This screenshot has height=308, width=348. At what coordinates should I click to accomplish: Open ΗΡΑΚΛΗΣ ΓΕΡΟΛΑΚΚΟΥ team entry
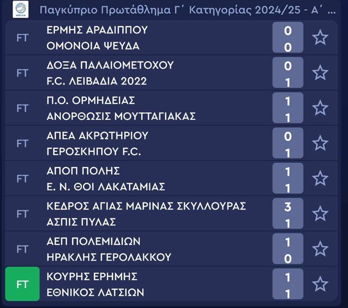pos(109,257)
